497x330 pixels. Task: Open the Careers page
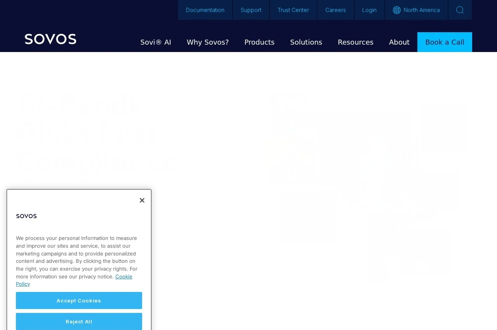point(335,10)
